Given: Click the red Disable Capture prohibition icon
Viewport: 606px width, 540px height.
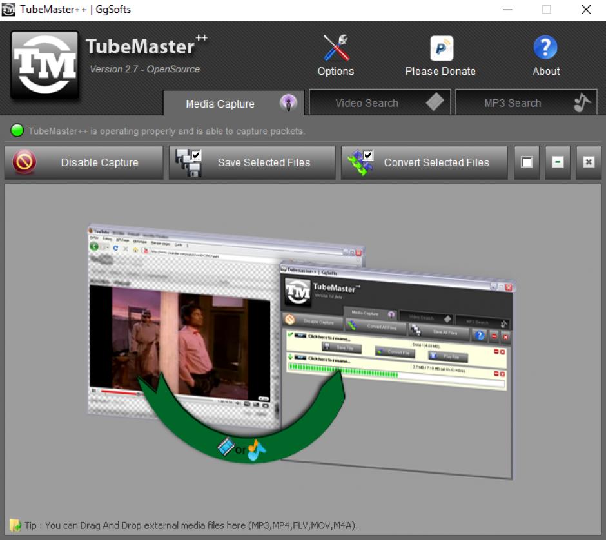Looking at the screenshot, I should click(x=24, y=162).
